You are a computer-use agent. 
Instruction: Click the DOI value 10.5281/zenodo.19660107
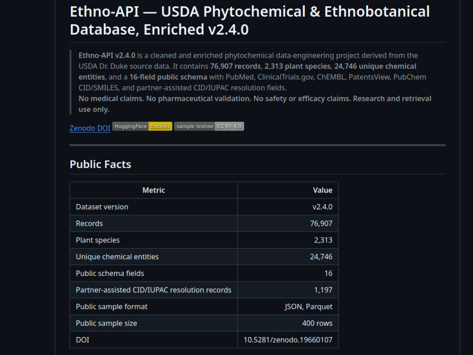tap(288, 339)
